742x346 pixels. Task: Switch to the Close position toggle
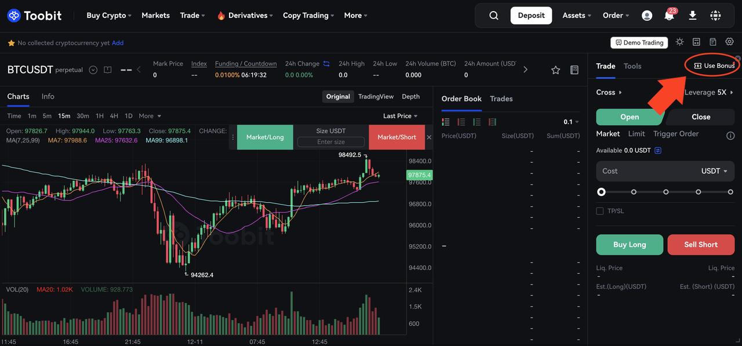click(700, 116)
